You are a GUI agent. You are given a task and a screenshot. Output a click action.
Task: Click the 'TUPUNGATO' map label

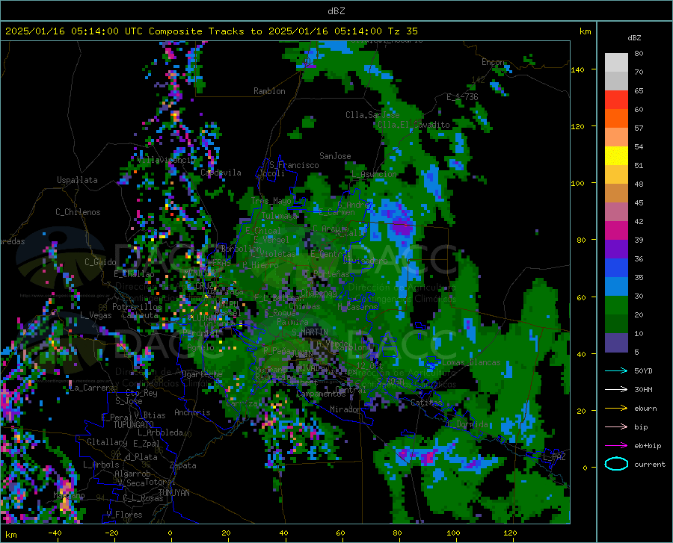click(x=133, y=425)
